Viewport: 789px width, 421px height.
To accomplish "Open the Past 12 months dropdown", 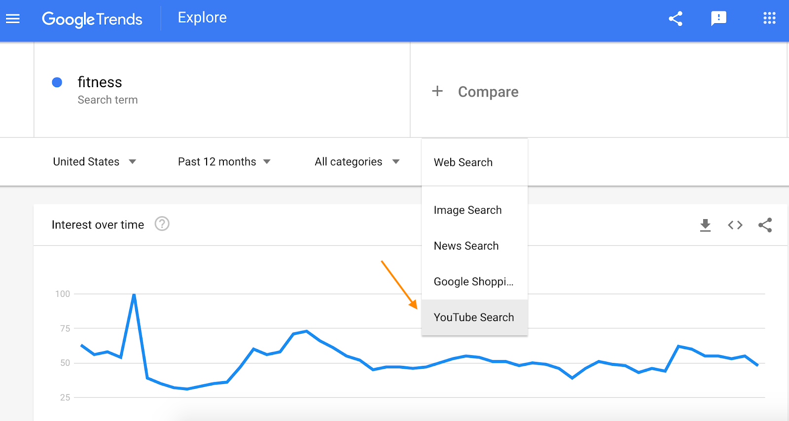I will coord(224,162).
